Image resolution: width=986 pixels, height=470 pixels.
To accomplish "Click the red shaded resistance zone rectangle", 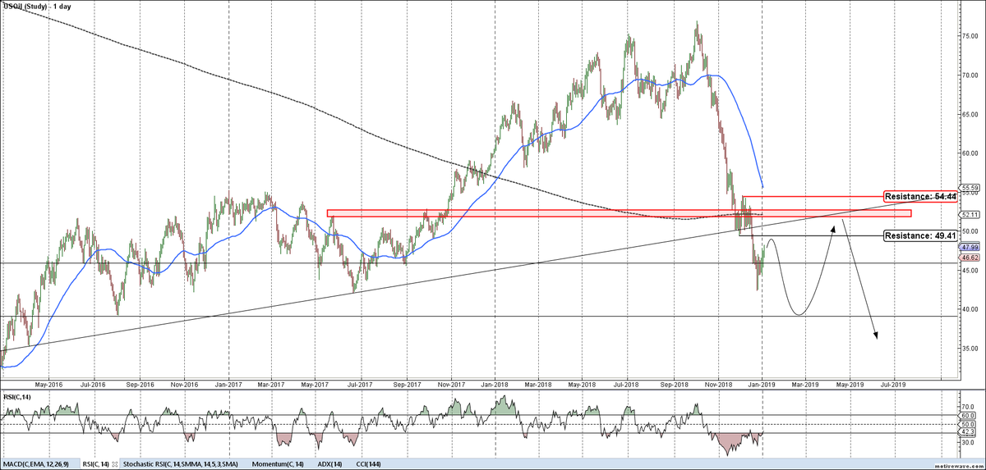I will point(619,213).
